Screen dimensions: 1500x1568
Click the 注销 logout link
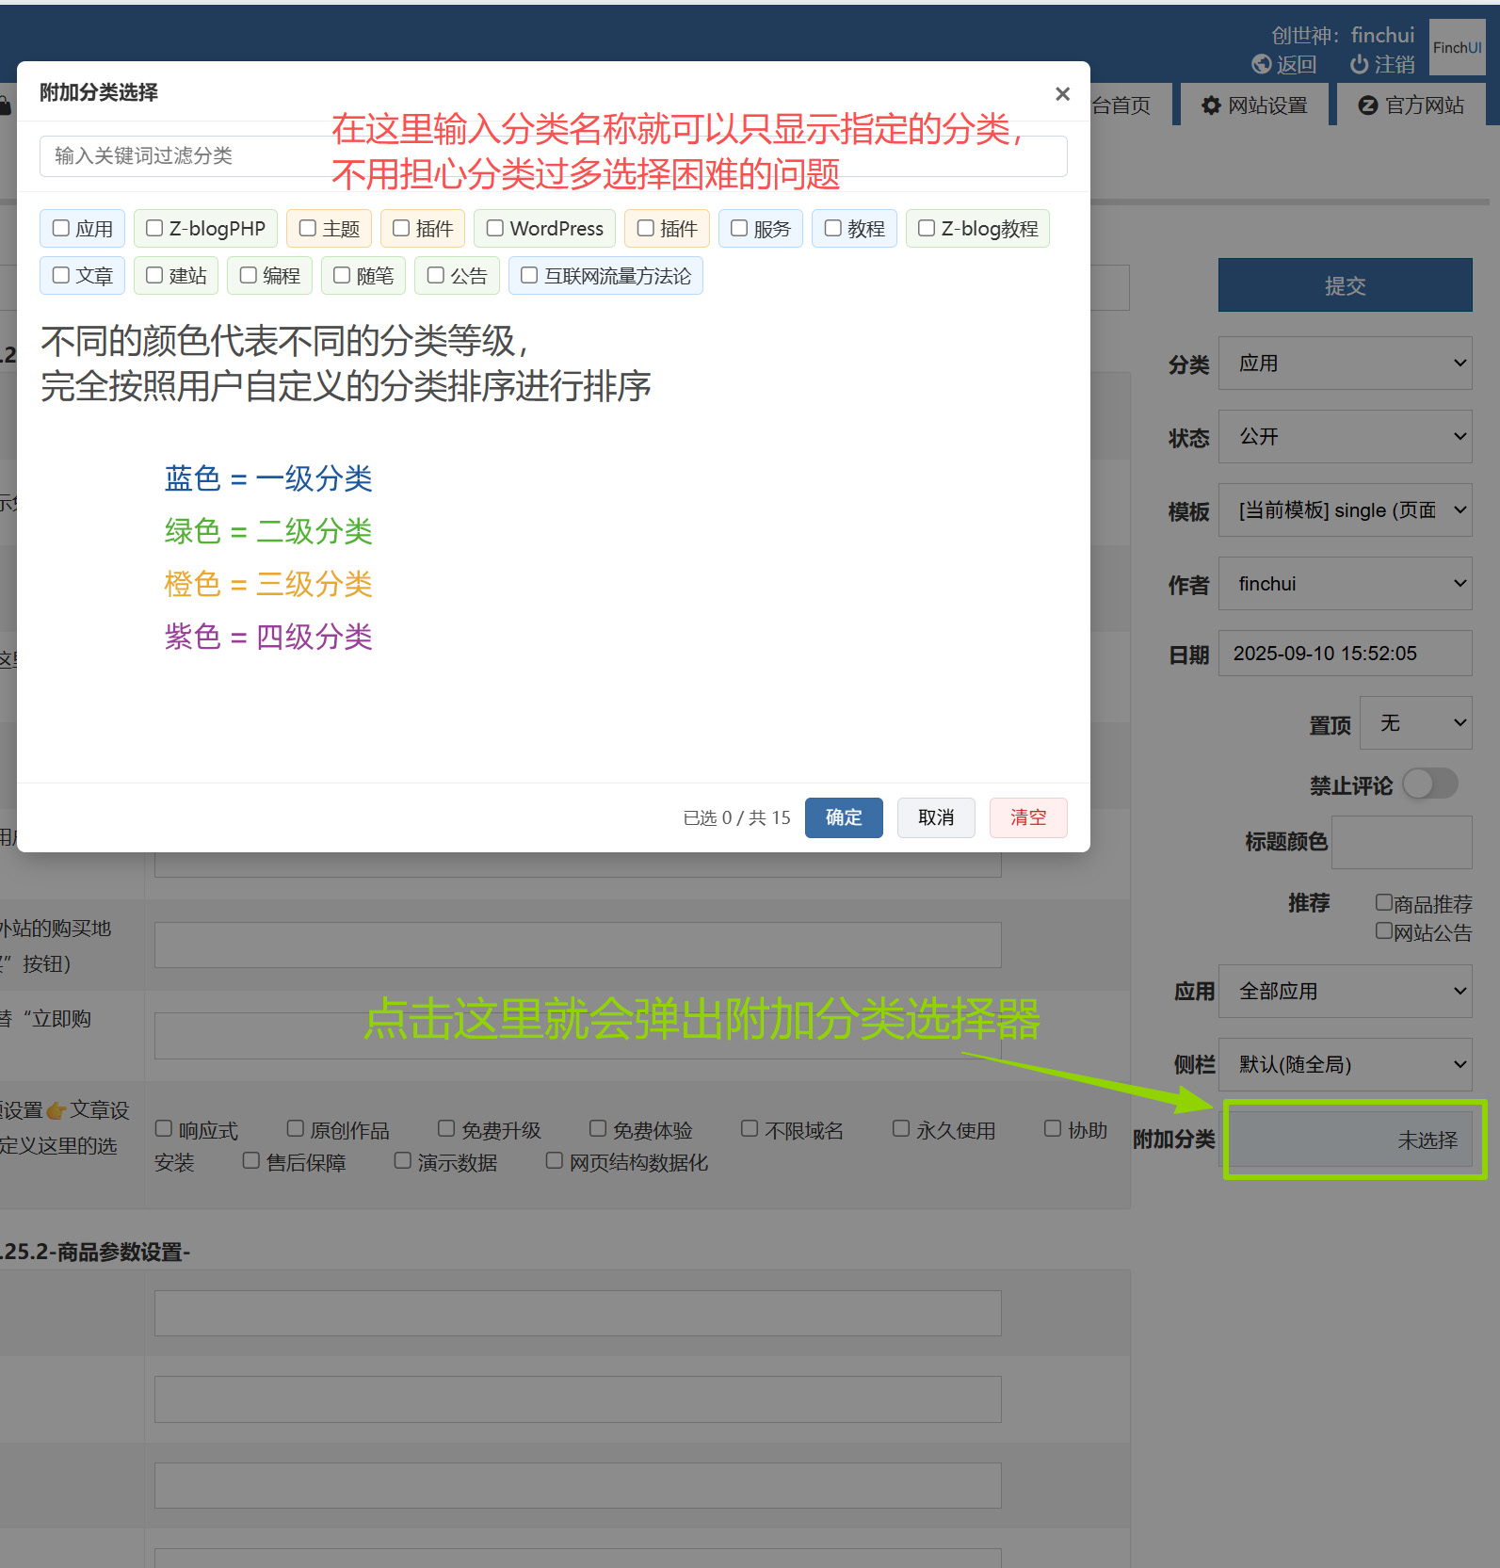(x=1382, y=64)
